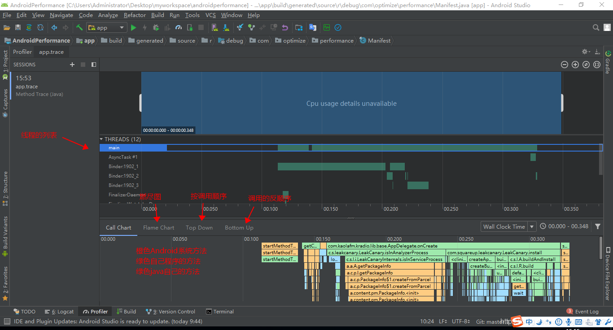Zoom in the profiler timeline

click(x=575, y=65)
